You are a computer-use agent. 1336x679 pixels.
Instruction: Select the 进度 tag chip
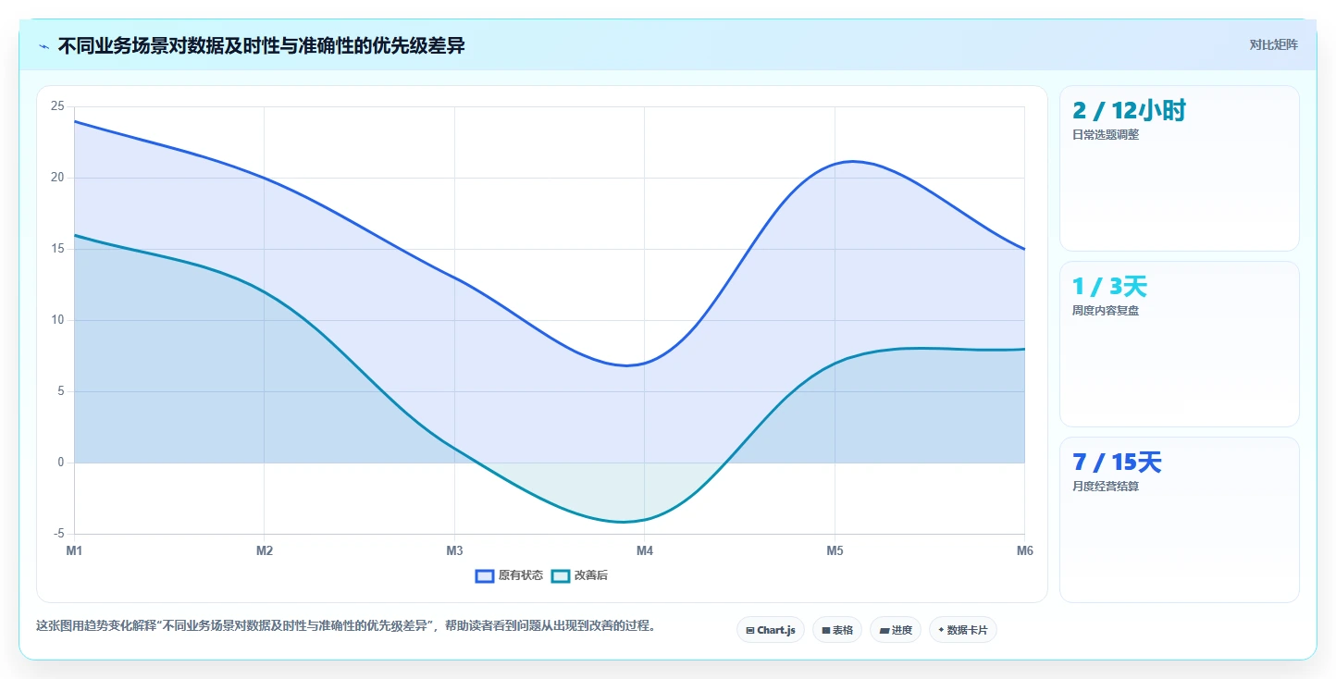pos(896,630)
